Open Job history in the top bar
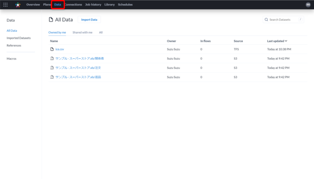This screenshot has height=179, width=314. point(93,4)
